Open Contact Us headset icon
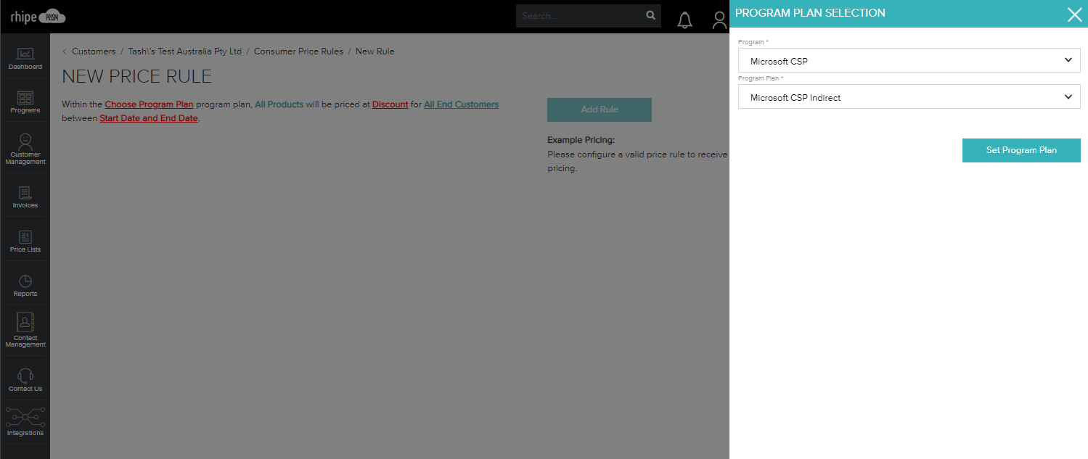This screenshot has height=459, width=1088. [x=25, y=380]
